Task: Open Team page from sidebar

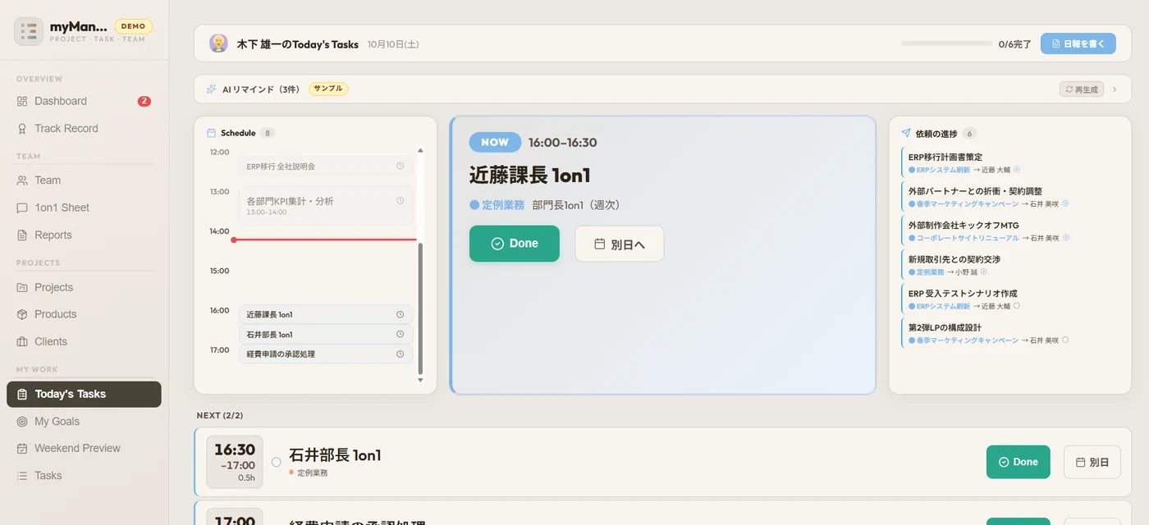Action: [x=84, y=180]
